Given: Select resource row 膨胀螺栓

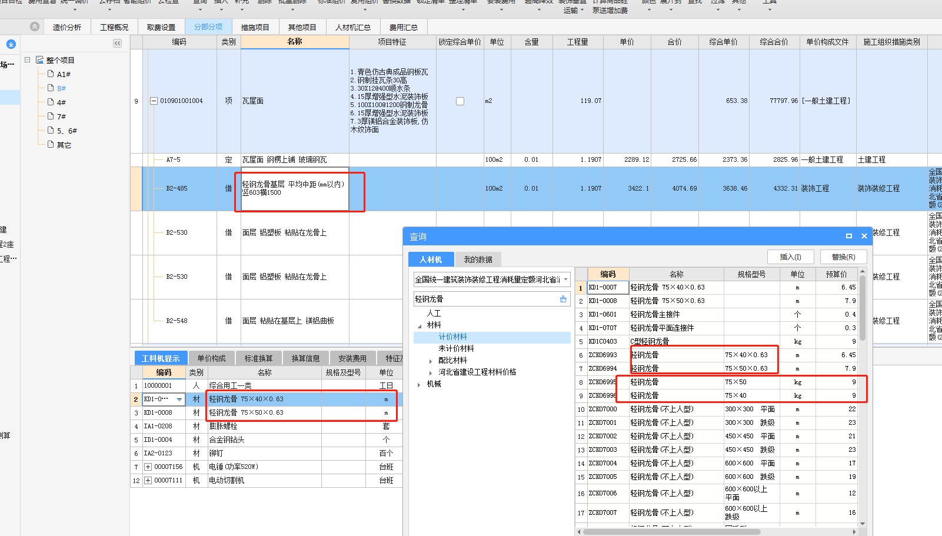Looking at the screenshot, I should click(x=267, y=427).
